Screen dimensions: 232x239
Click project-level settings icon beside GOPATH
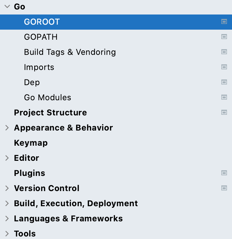(224, 37)
